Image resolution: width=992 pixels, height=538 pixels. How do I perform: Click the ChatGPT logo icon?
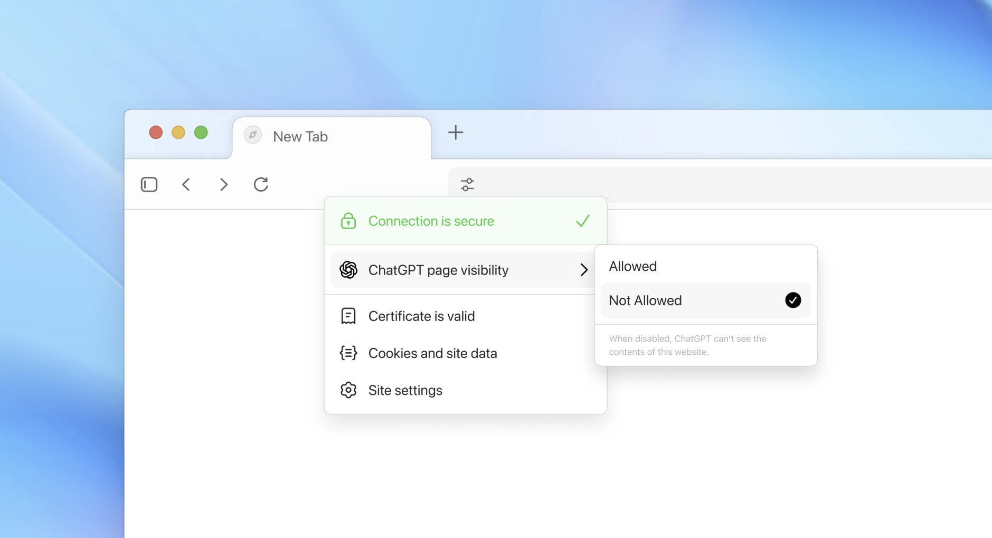(x=348, y=270)
